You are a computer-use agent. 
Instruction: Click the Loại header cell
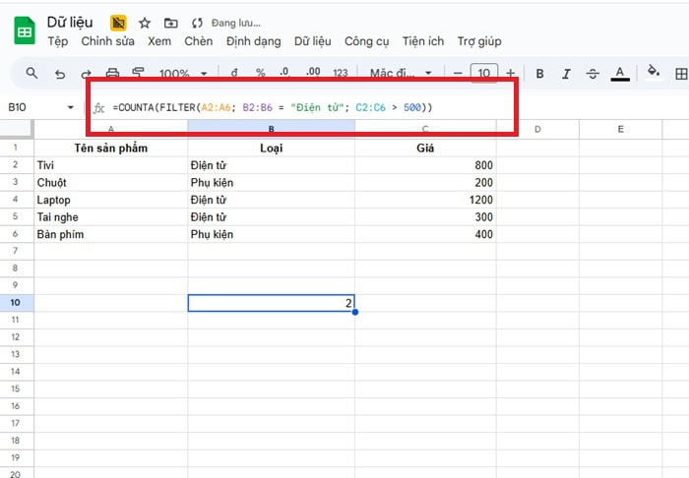click(271, 148)
